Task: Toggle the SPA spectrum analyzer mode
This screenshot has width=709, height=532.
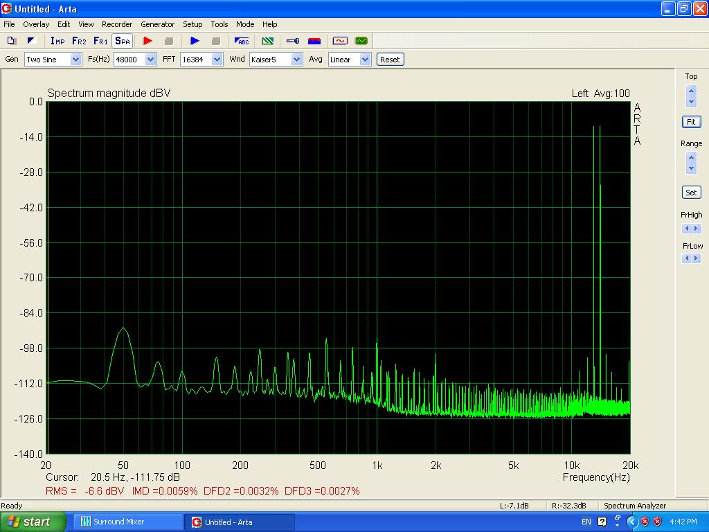Action: click(x=123, y=41)
